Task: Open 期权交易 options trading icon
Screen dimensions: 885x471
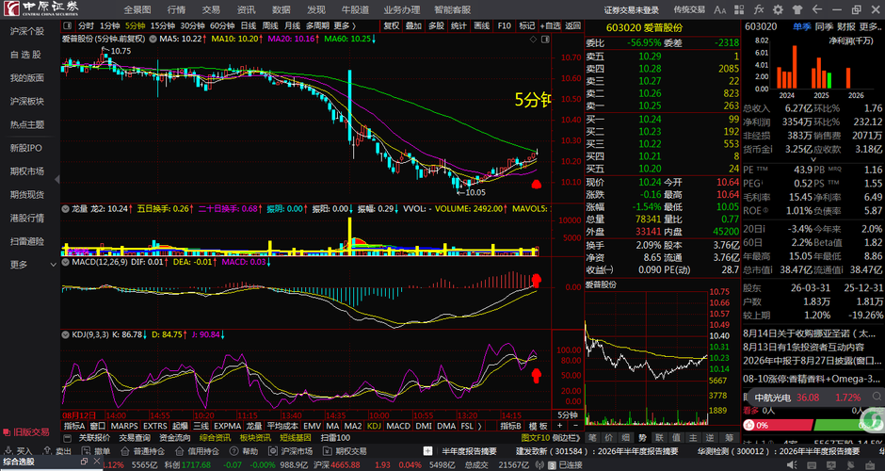Action: [328, 451]
